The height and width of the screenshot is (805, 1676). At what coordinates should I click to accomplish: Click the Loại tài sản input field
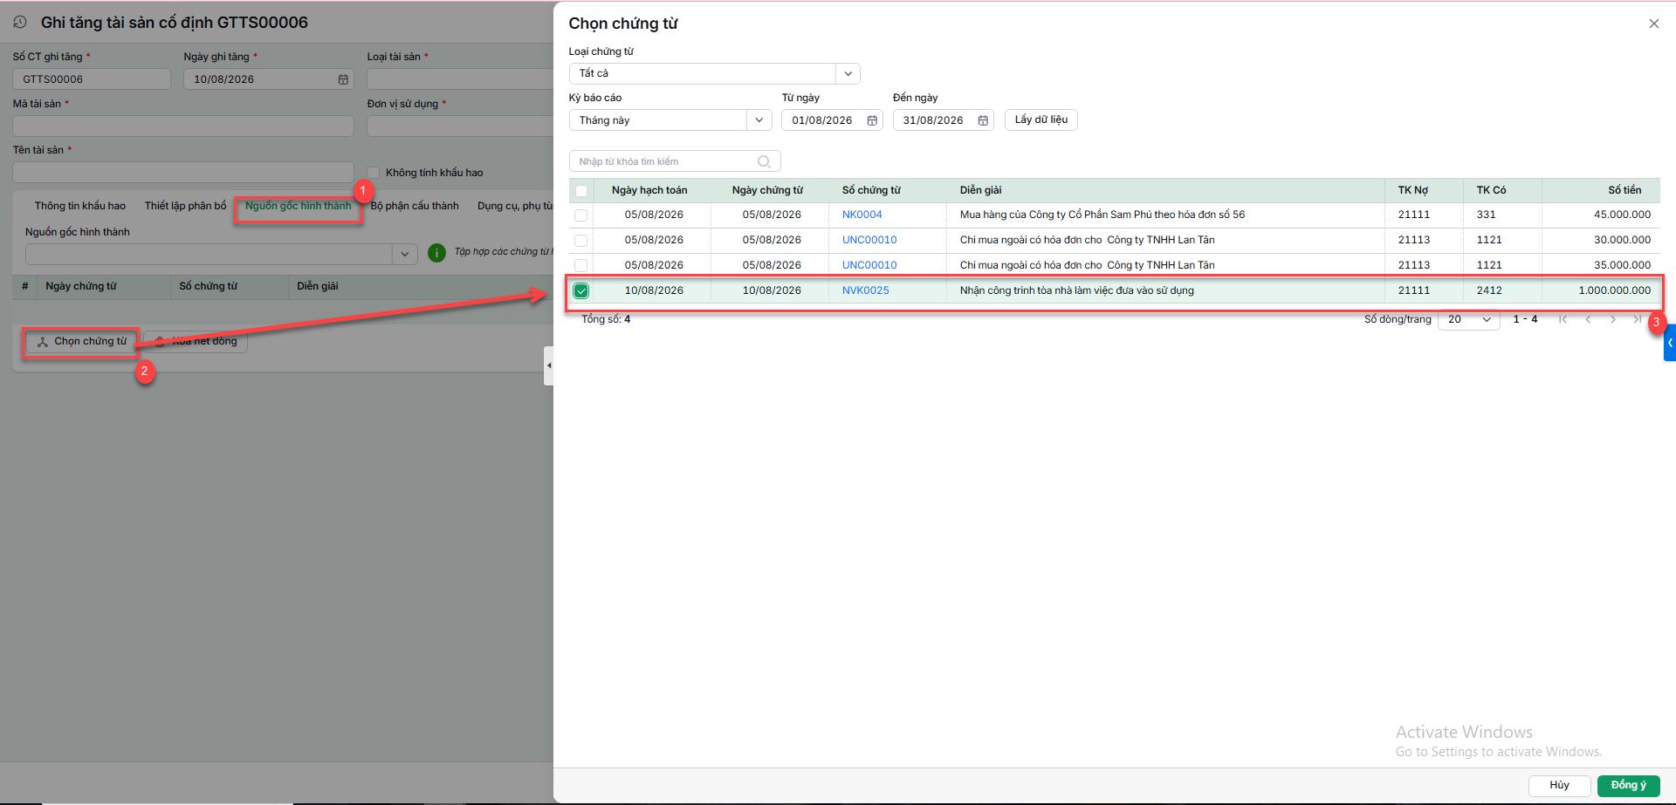pos(460,79)
